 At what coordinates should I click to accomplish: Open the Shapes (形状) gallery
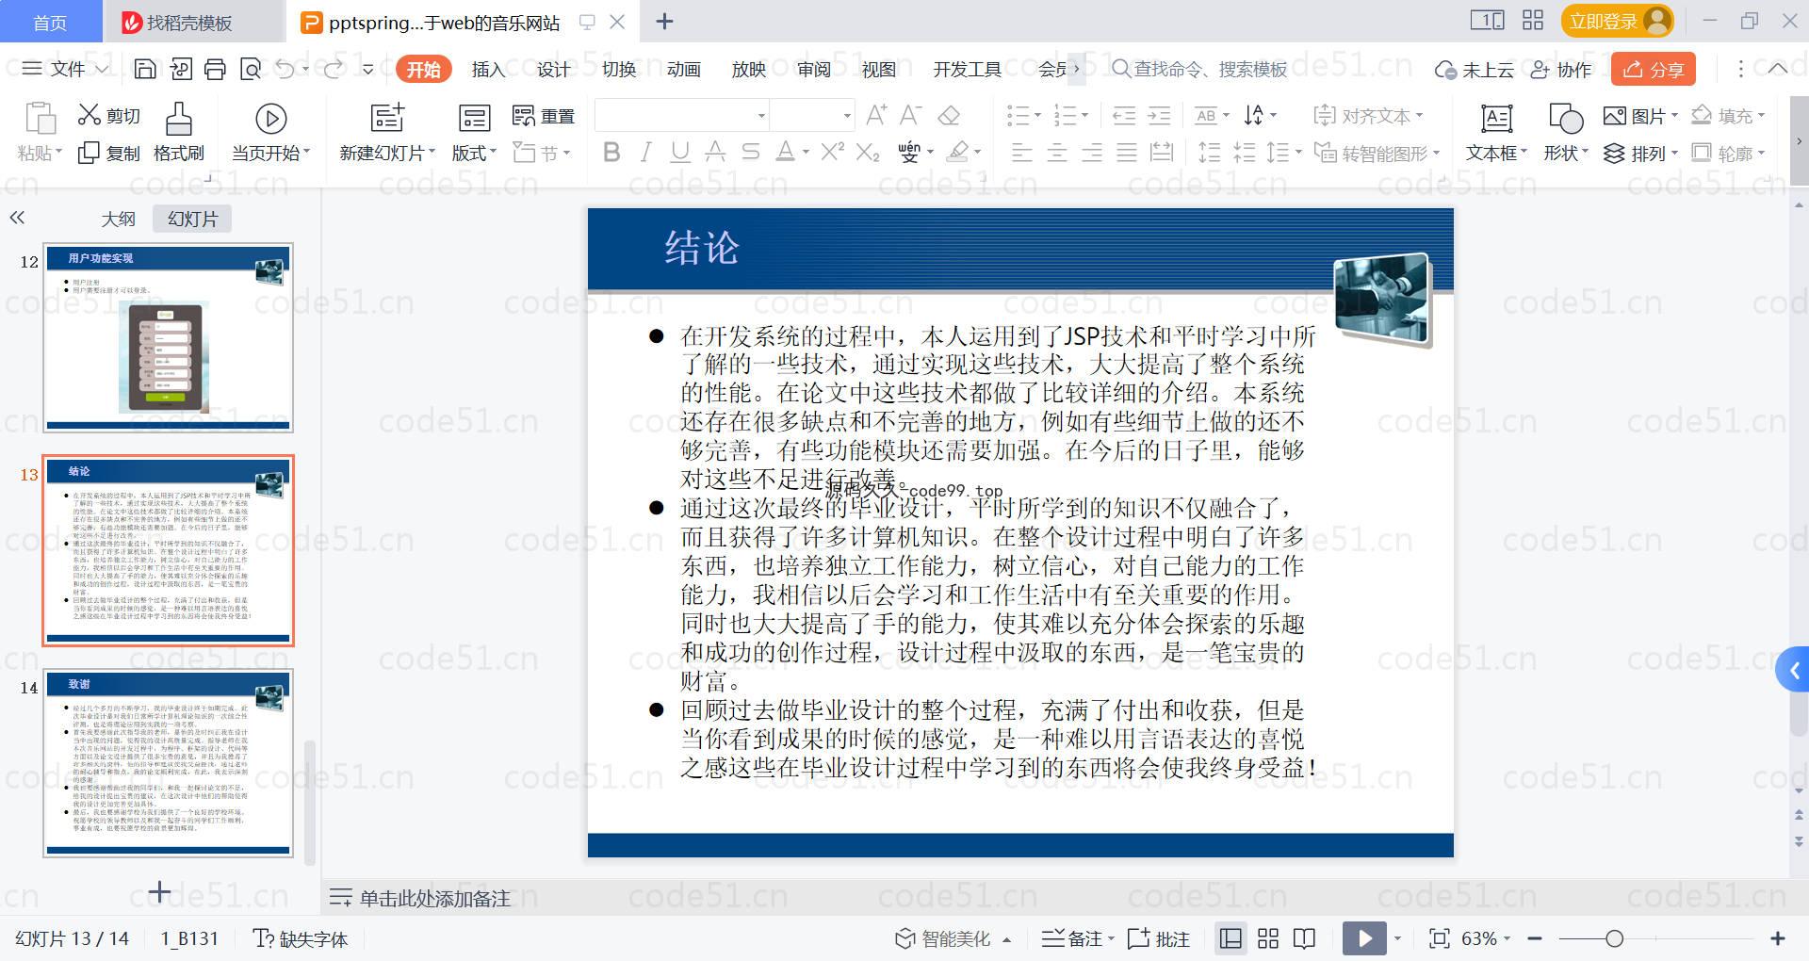tap(1565, 132)
